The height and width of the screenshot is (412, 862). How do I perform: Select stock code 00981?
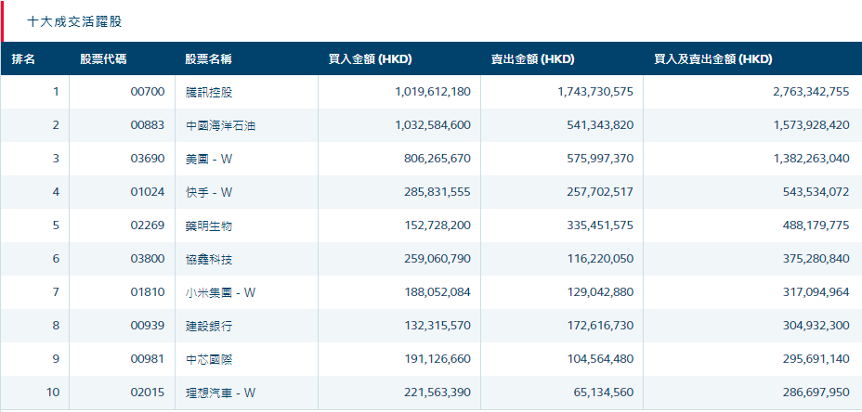(148, 359)
